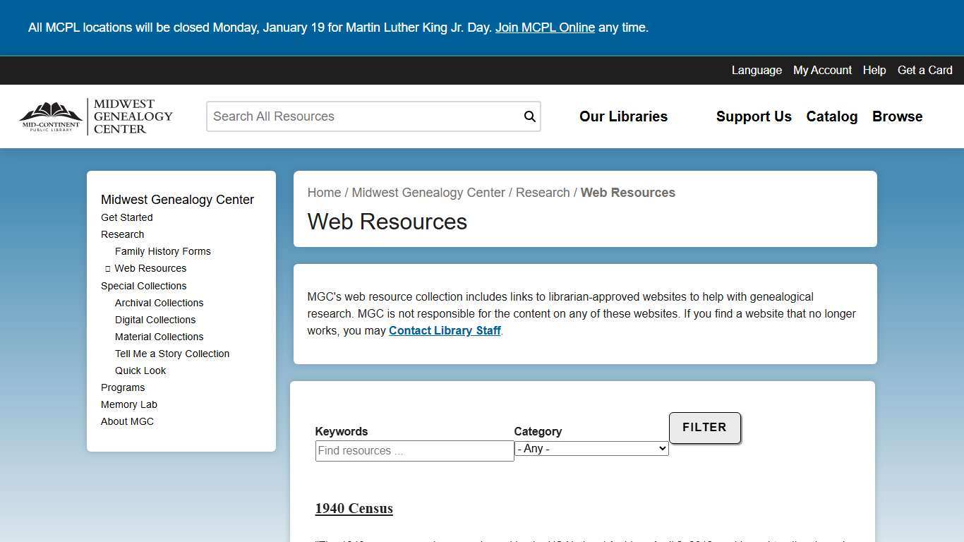Click inside the Keywords input field
Screen dimensions: 964x542
point(414,450)
